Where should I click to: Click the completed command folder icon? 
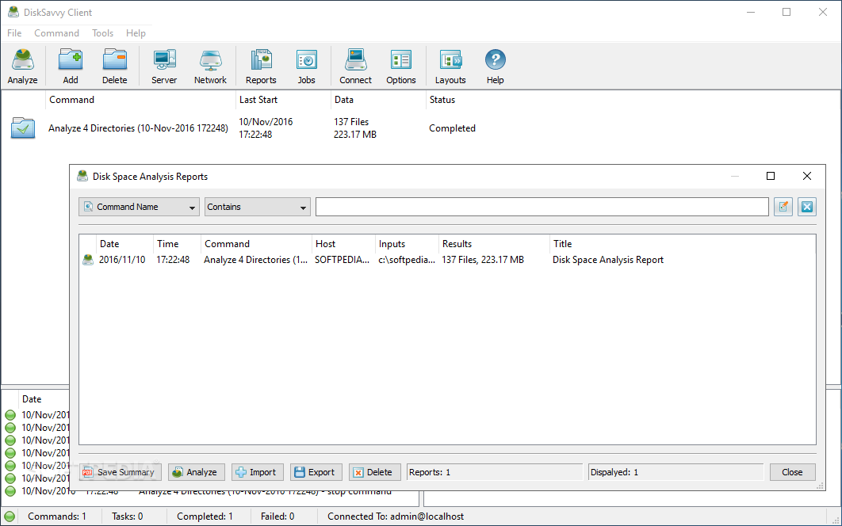[23, 128]
